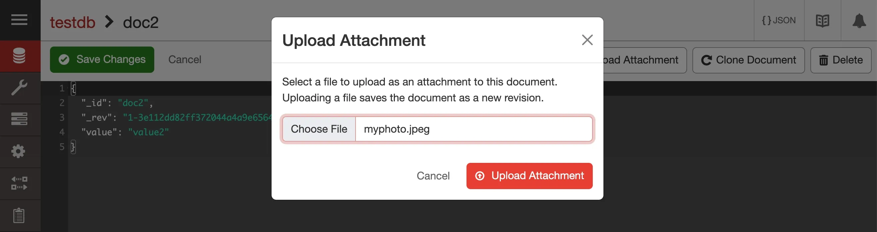The width and height of the screenshot is (877, 232).
Task: Select the Setup wrench icon in sidebar
Action: [20, 88]
